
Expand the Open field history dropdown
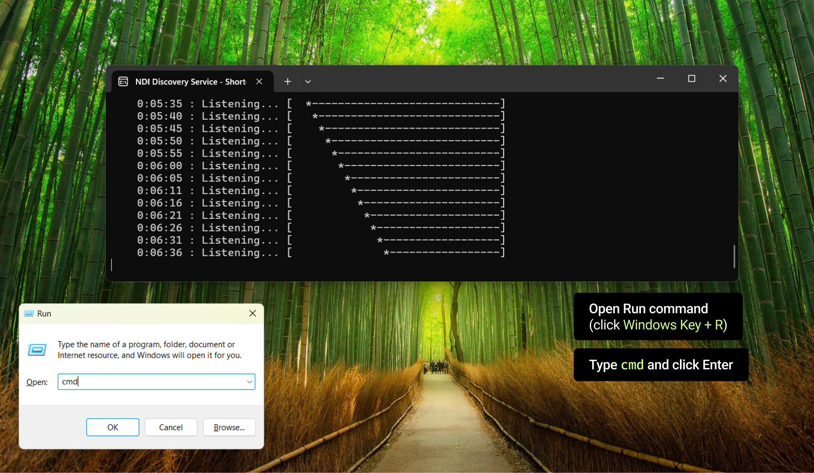tap(249, 382)
